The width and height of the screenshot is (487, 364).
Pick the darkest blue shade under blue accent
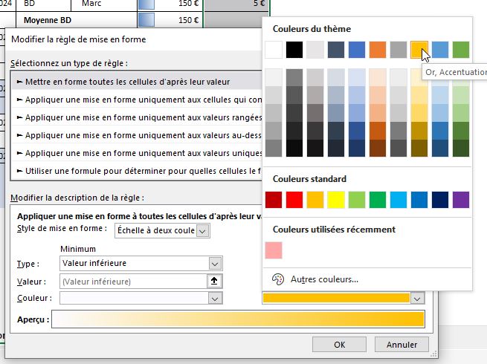(357, 148)
